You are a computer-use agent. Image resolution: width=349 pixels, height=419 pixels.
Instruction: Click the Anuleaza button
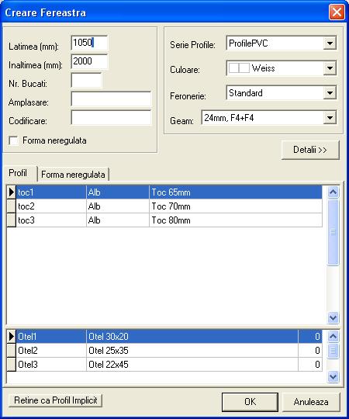[311, 402]
